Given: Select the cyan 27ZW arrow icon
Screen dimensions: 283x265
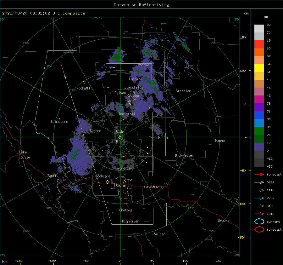Looking at the screenshot, I should tap(259, 198).
